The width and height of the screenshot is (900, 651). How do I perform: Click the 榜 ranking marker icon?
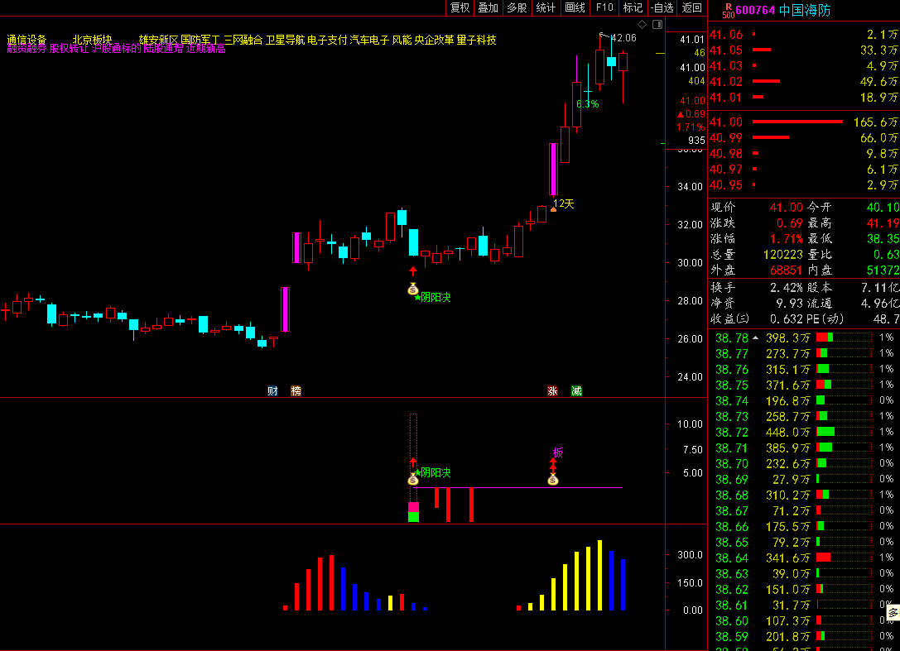click(296, 390)
